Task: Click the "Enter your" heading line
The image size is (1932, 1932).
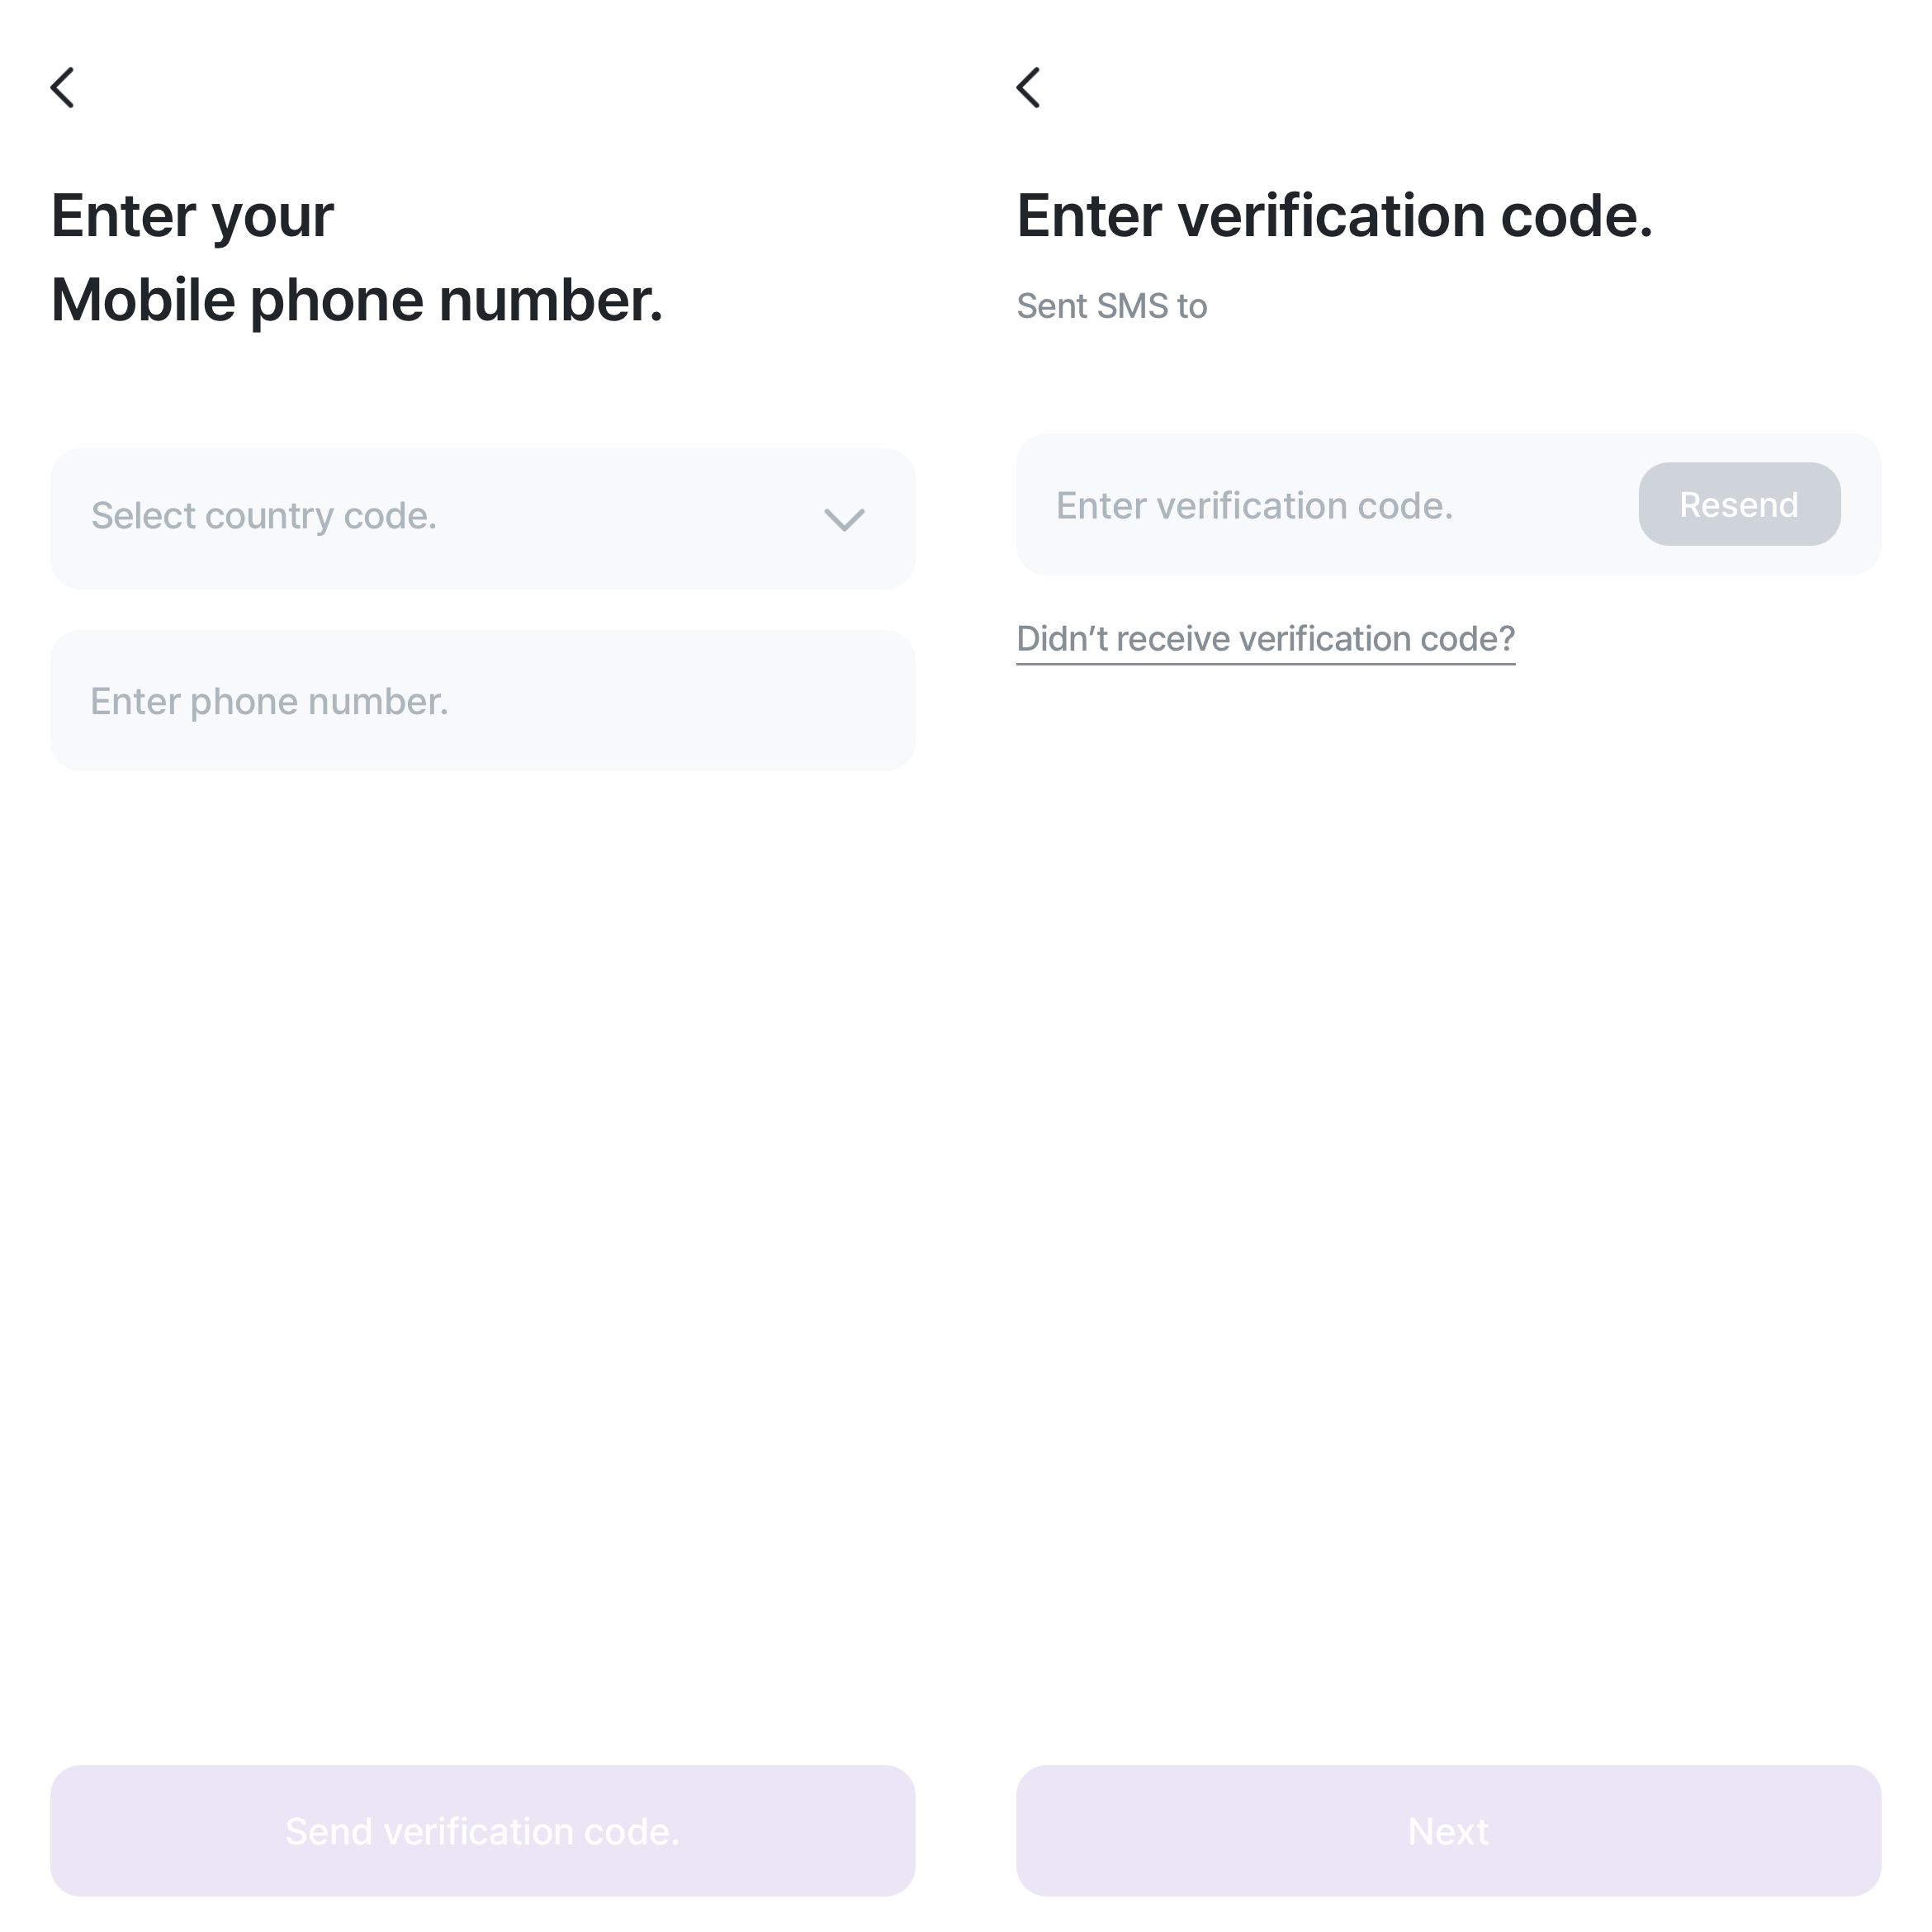Action: click(192, 216)
